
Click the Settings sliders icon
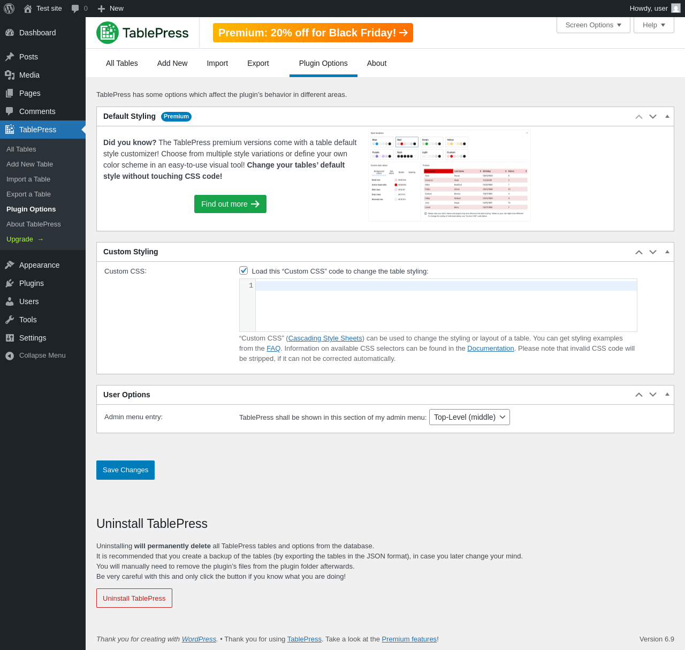[x=10, y=338]
